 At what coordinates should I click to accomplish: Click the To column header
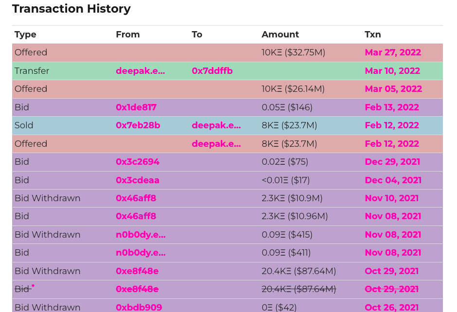[x=197, y=35]
